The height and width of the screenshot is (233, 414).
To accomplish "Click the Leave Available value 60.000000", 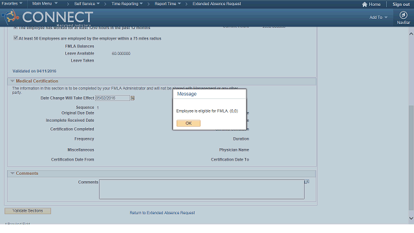I will [x=121, y=53].
